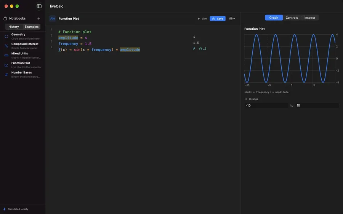Click the green maximize window button
This screenshot has width=343, height=214.
tap(17, 6)
